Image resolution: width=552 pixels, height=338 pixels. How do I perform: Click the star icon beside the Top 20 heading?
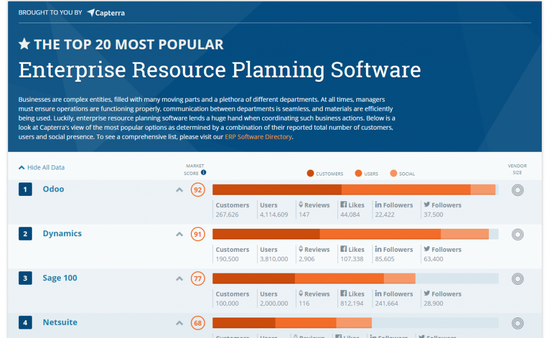(24, 44)
